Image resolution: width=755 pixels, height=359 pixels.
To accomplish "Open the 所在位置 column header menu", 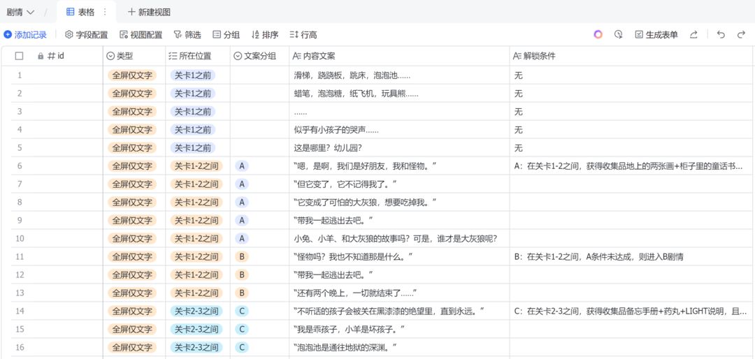I will (198, 56).
